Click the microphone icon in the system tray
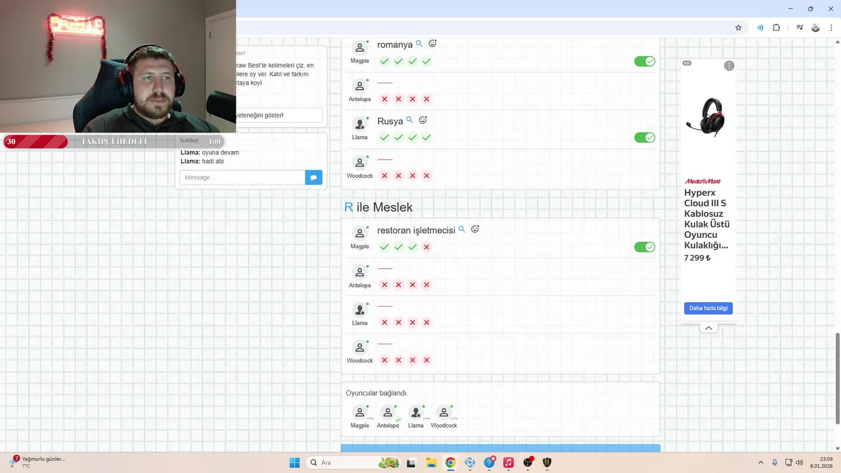The width and height of the screenshot is (841, 473). click(775, 462)
